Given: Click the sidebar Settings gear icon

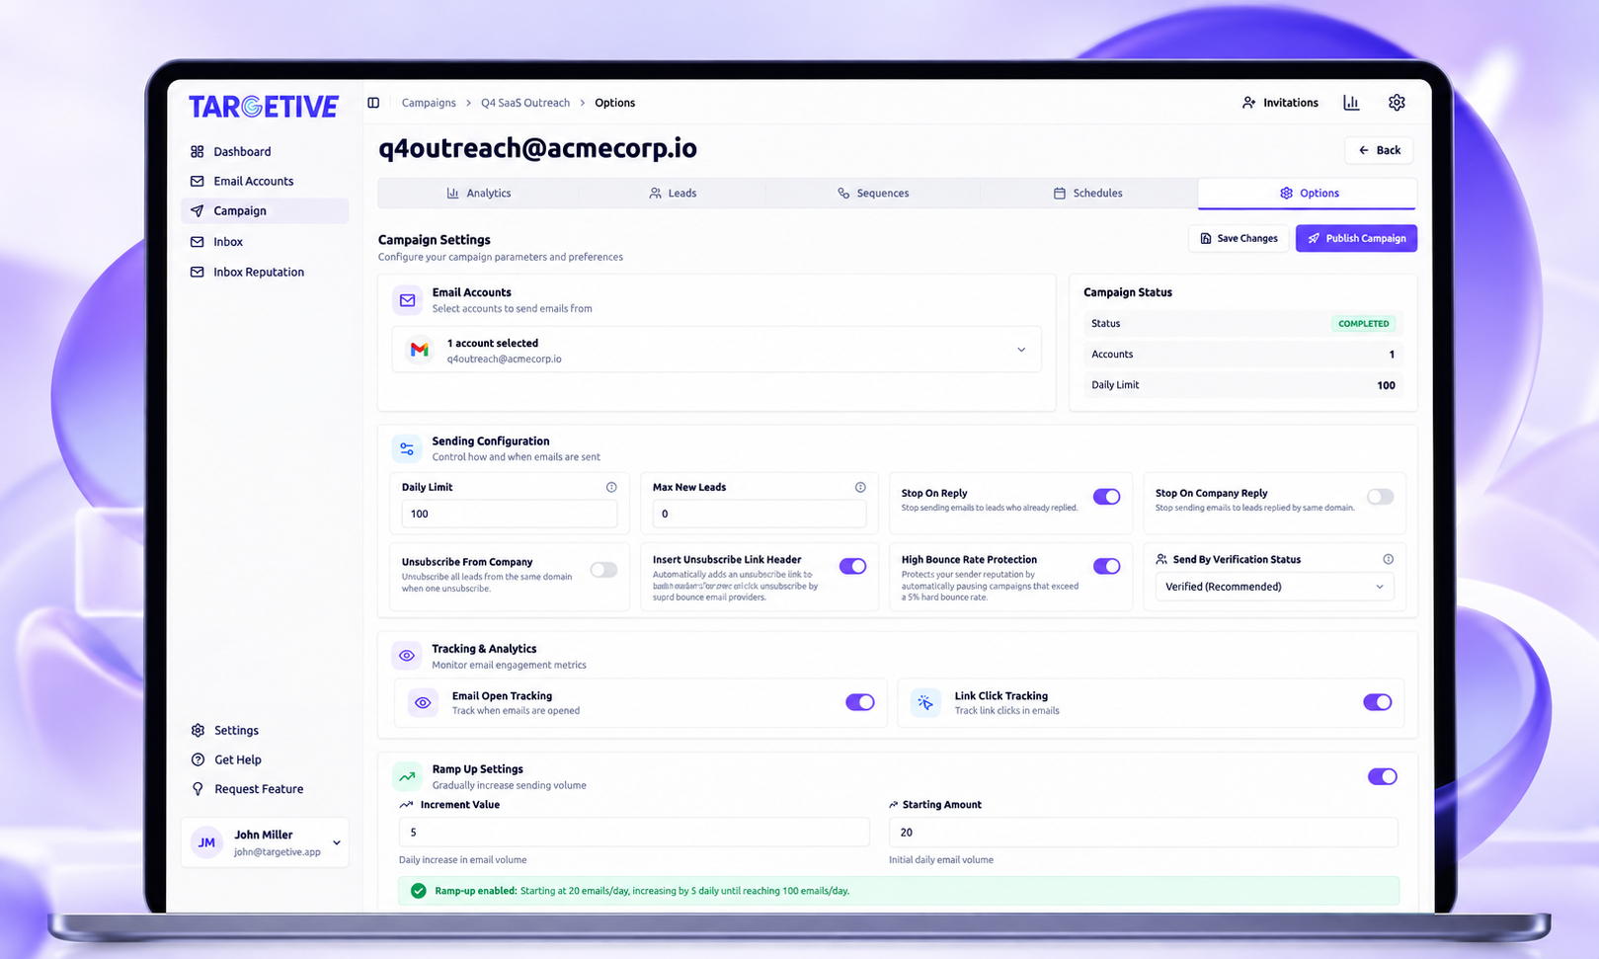Looking at the screenshot, I should [x=198, y=730].
